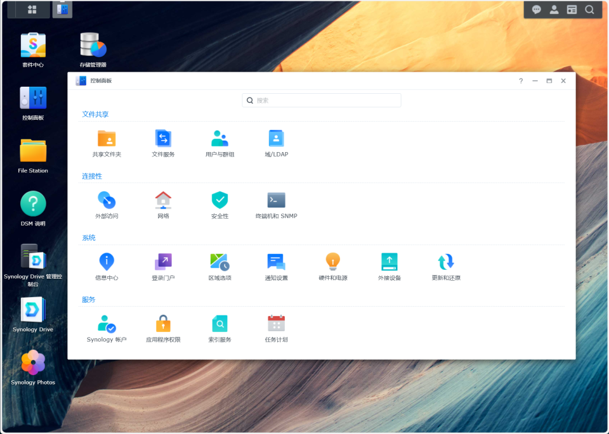Maximize the Control Panel window

point(549,80)
